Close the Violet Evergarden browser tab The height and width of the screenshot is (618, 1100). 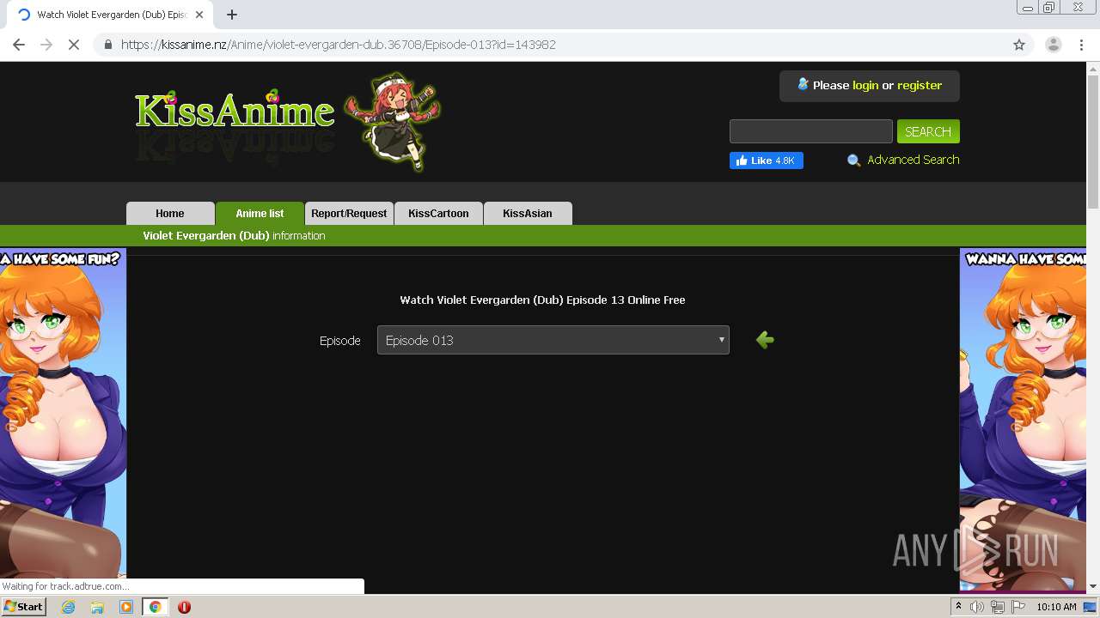click(199, 15)
